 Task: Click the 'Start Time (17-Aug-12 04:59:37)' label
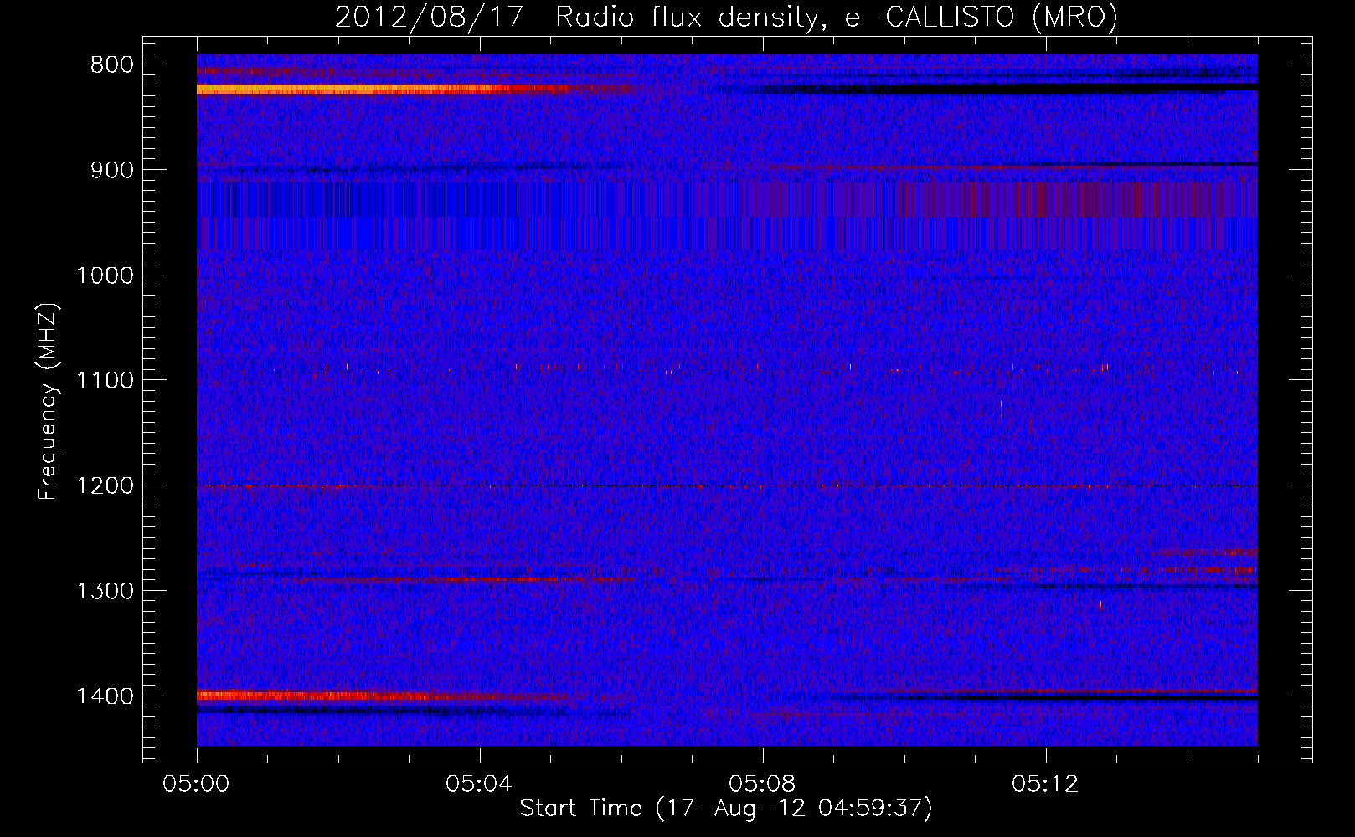pos(726,809)
